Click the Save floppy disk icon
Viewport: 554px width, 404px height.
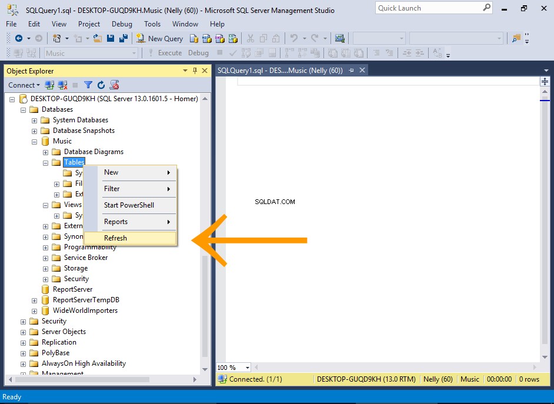coord(111,38)
